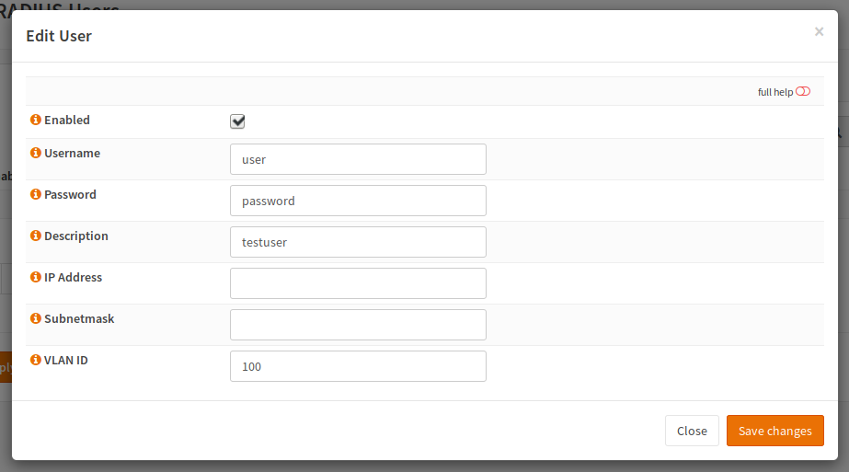
Task: Click info icon beside Username label
Action: coord(36,154)
